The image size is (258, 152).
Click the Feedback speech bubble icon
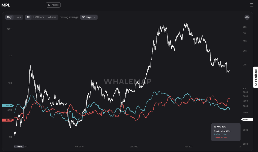click(x=256, y=85)
